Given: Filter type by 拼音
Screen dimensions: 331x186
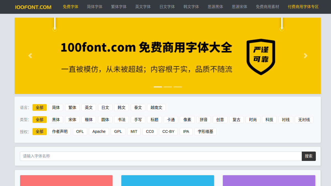Looking at the screenshot, I should pyautogui.click(x=204, y=120).
